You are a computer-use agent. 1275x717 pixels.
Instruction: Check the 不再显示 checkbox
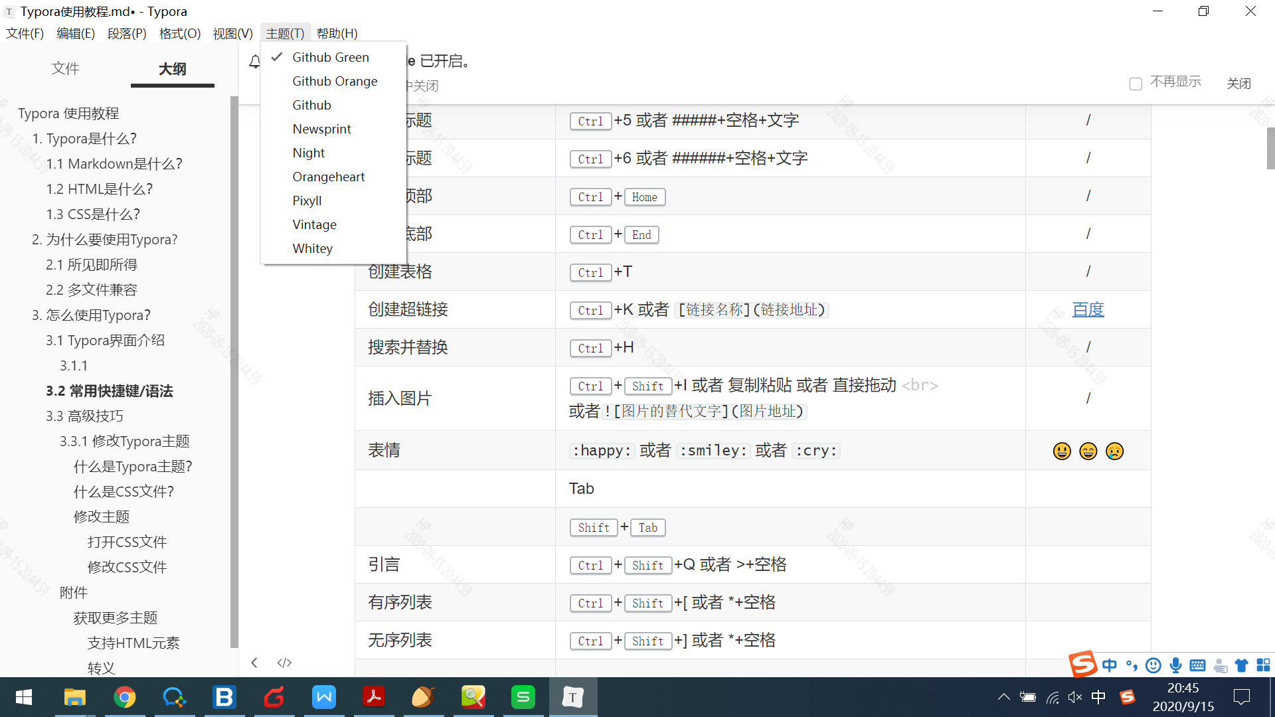[1136, 84]
